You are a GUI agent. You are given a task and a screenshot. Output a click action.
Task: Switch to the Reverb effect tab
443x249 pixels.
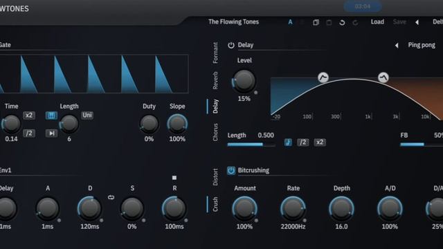(215, 80)
